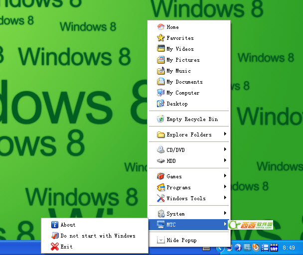Expand the Games submenu

click(x=189, y=176)
